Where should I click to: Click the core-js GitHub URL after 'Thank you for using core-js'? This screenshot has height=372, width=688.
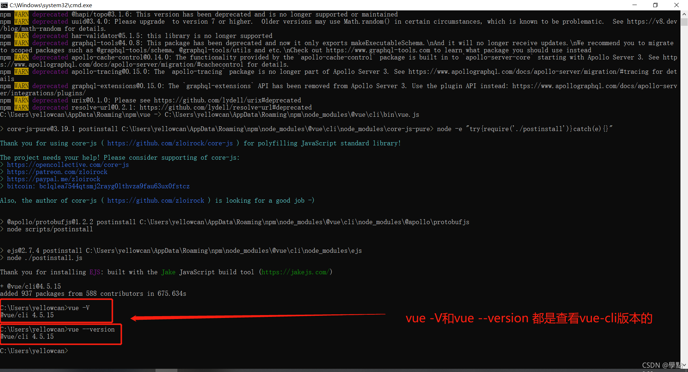pos(170,143)
